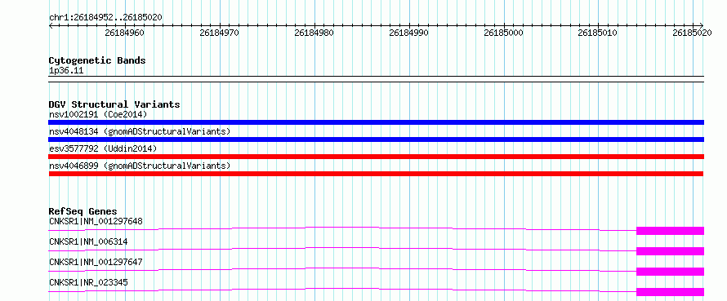Click the 1p36.11 cytogenetic band label
Image resolution: width=727 pixels, height=301 pixels.
tap(66, 71)
